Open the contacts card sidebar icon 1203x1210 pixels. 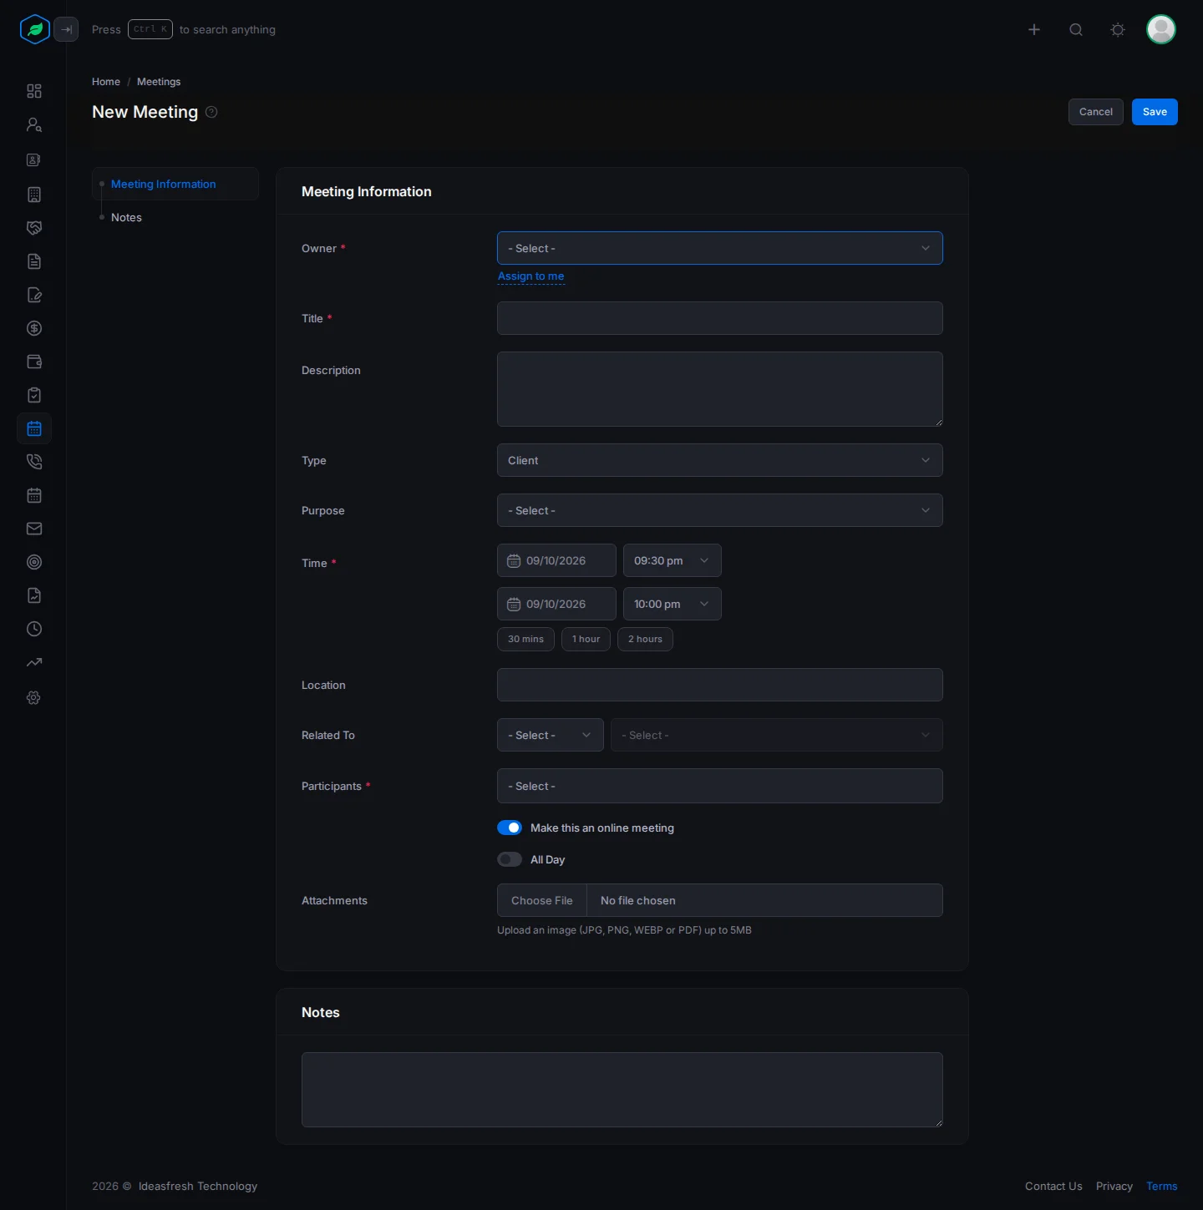click(x=34, y=159)
